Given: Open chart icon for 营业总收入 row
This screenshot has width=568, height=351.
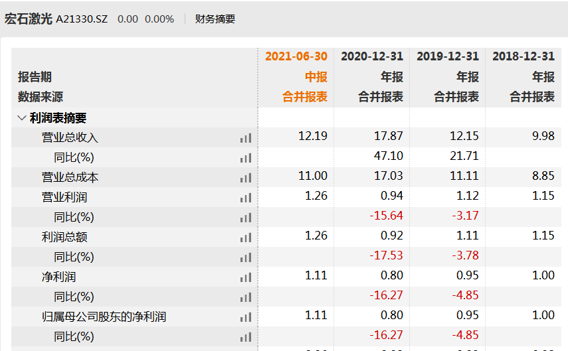Looking at the screenshot, I should point(246,138).
